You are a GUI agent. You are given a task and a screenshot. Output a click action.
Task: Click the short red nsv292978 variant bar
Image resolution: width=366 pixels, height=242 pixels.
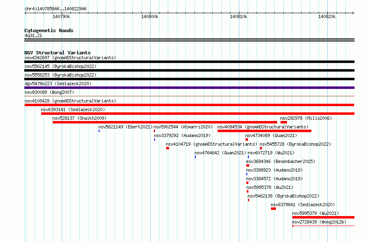(x=284, y=122)
